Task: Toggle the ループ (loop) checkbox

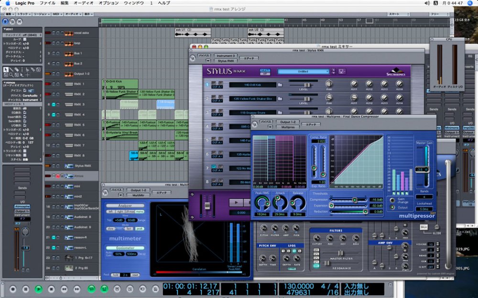Action: [25, 39]
